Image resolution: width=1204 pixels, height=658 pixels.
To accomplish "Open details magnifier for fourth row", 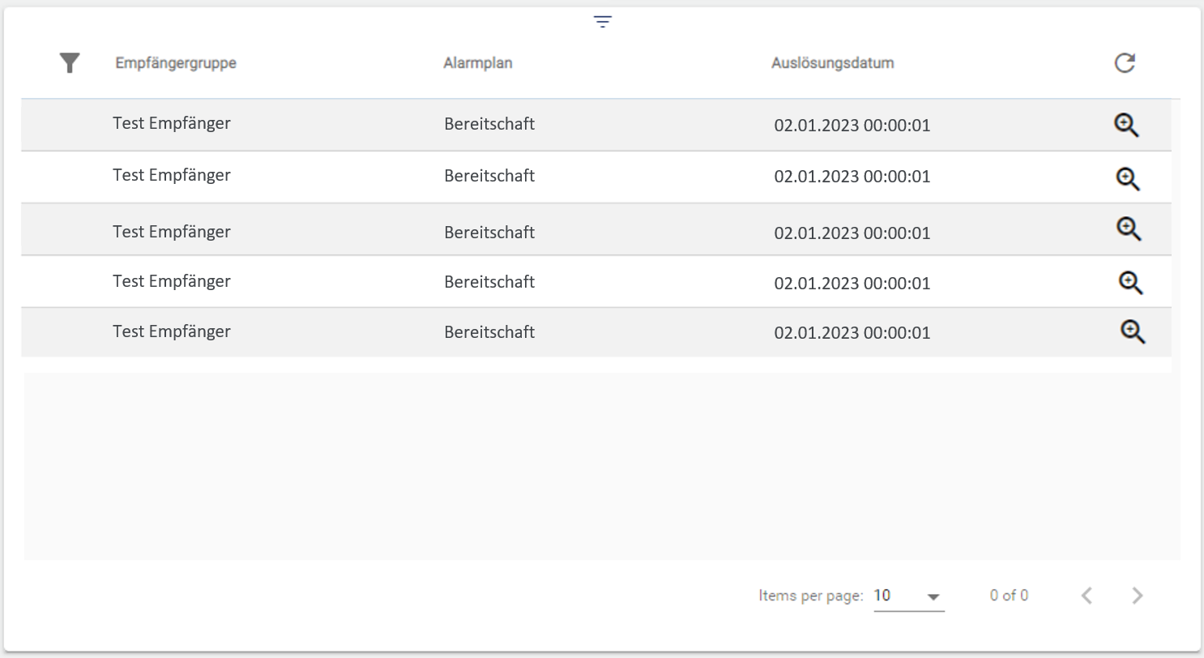I will click(x=1130, y=282).
